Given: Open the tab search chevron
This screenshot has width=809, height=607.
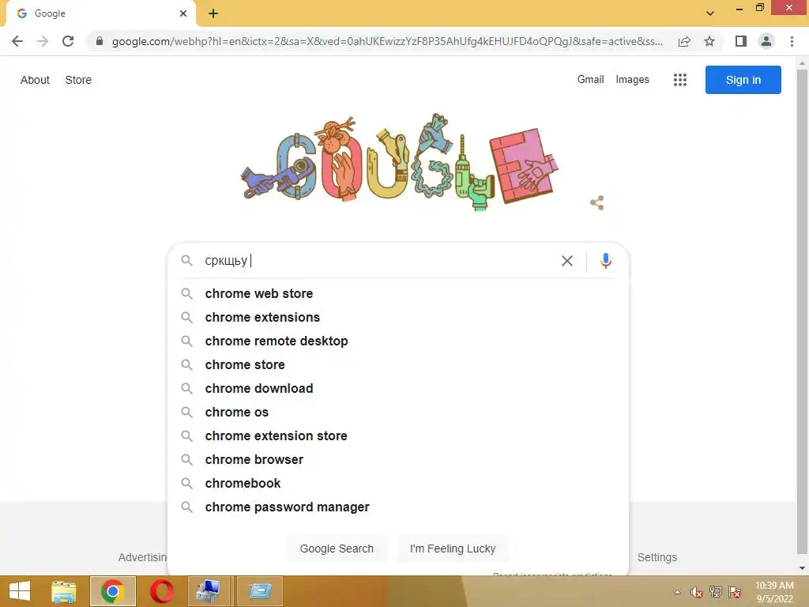Looking at the screenshot, I should [710, 13].
